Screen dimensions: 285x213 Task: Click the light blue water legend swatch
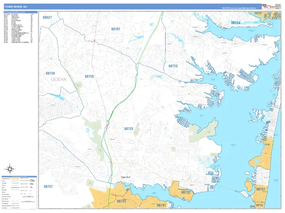point(15,183)
